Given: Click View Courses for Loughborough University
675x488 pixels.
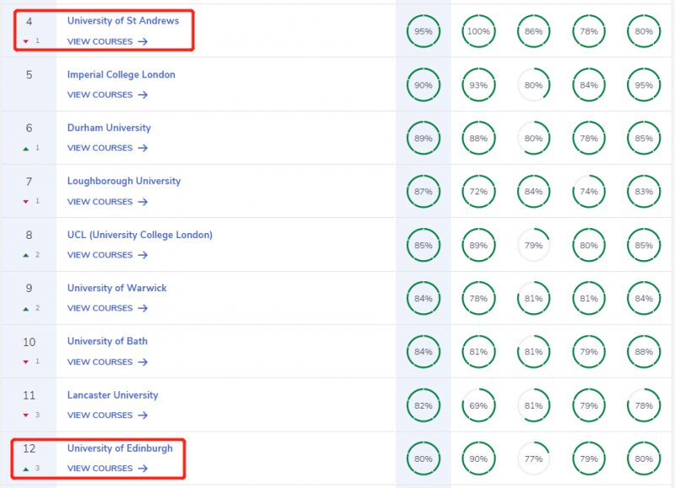Looking at the screenshot, I should 107,202.
